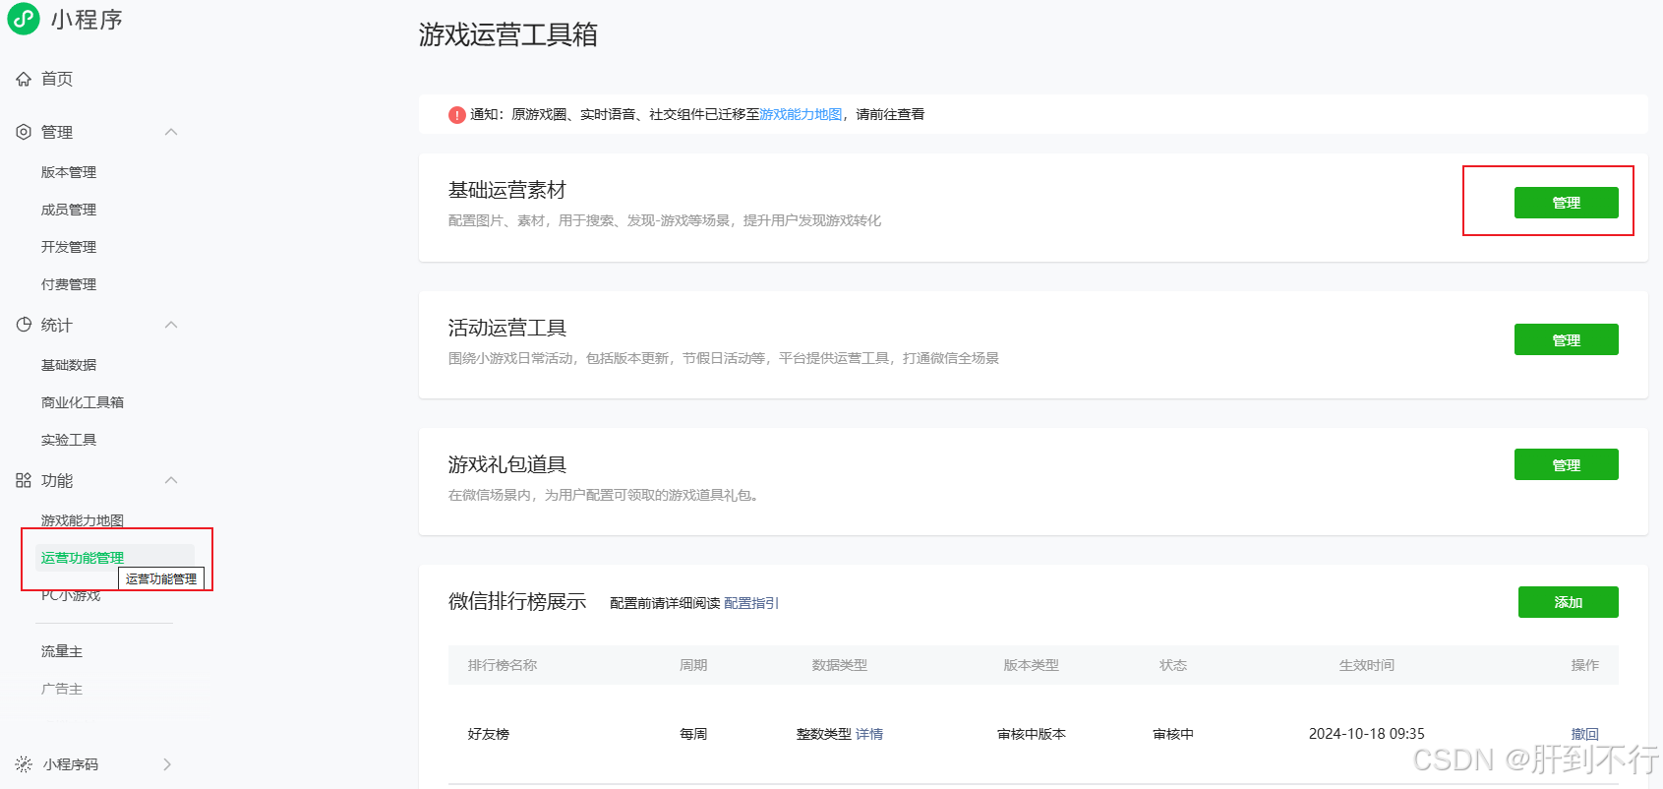The width and height of the screenshot is (1663, 789).
Task: Follow the 游戏能力地图 link in the notice
Action: click(x=801, y=115)
